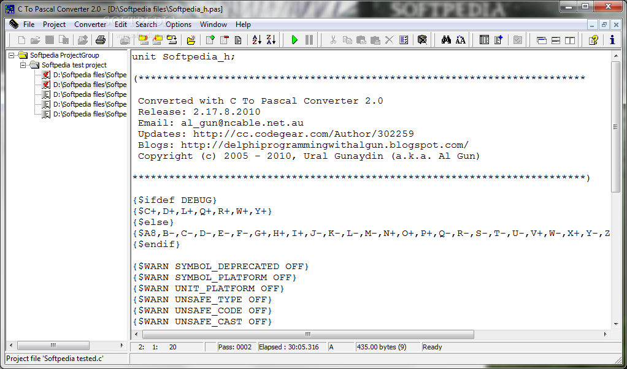The height and width of the screenshot is (369, 627).
Task: Click the X delete icon in the toolbar
Action: [389, 39]
